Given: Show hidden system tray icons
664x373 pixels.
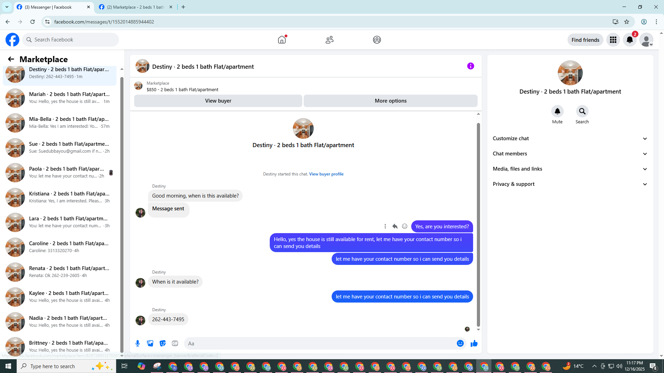Looking at the screenshot, I should click(x=594, y=366).
